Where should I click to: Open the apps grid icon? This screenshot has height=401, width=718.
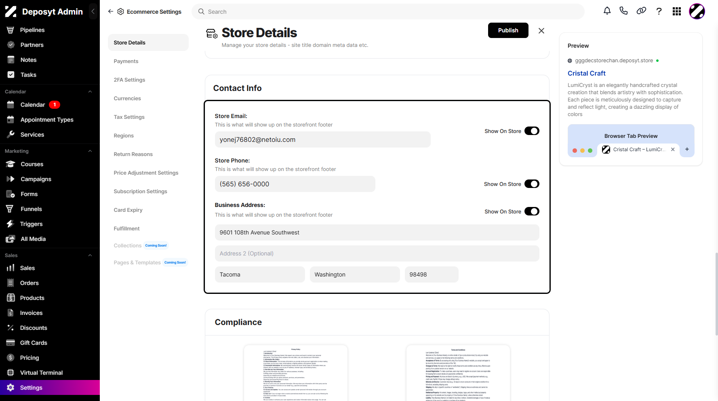tap(677, 11)
